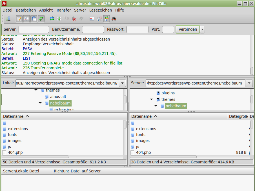Click the remote Server path text field
This screenshot has width=255, height=191.
point(196,83)
